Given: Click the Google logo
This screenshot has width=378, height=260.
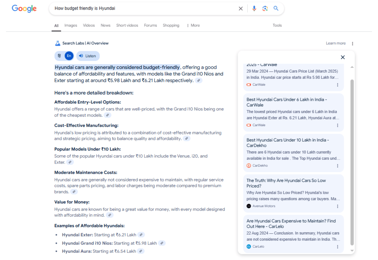Looking at the screenshot, I should point(24,9).
